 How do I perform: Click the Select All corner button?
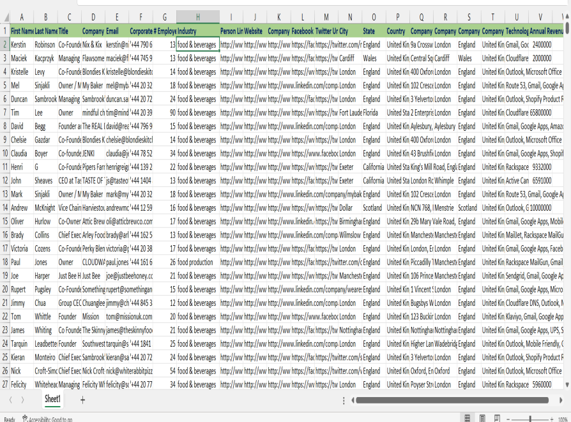click(x=5, y=17)
